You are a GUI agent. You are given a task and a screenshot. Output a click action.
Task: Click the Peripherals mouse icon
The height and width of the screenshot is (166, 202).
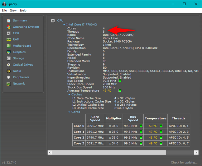pyautogui.click(x=9, y=77)
